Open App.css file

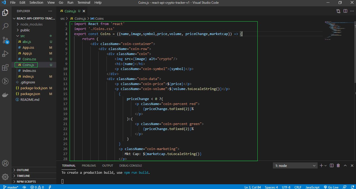click(x=34, y=47)
